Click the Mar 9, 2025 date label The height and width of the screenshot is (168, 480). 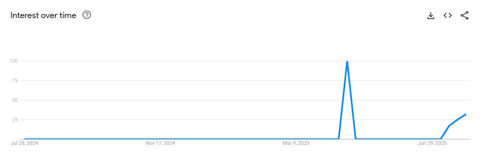pyautogui.click(x=296, y=143)
